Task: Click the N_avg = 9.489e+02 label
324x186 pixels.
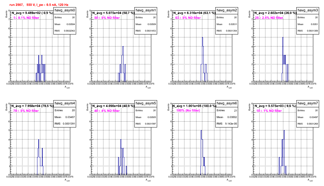Action: [x=32, y=13]
